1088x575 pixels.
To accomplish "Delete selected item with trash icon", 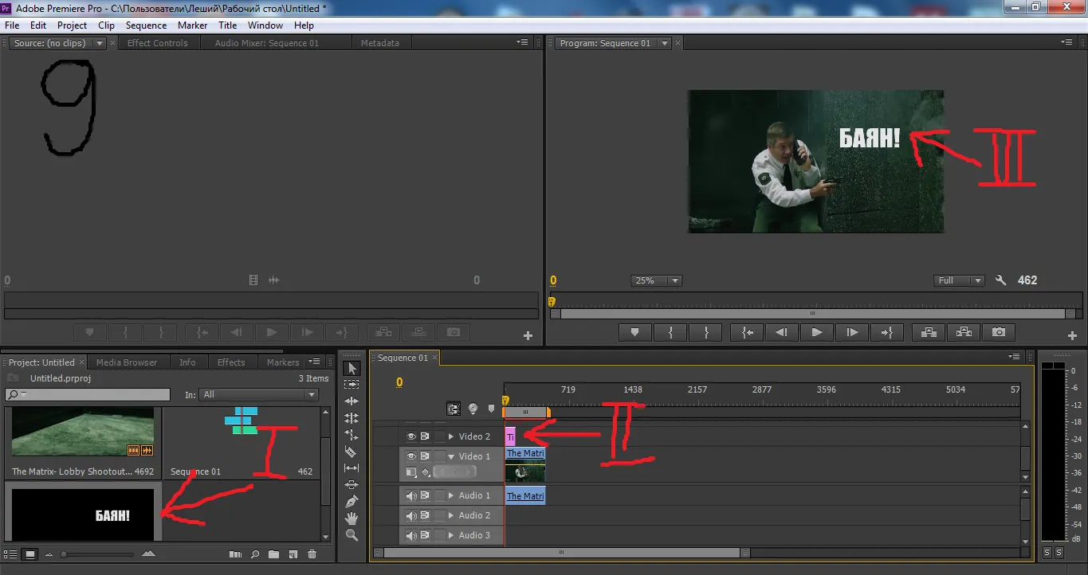I will [312, 553].
